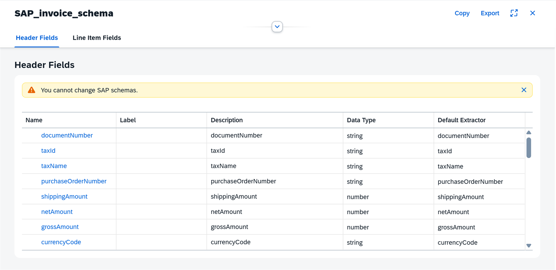The image size is (556, 270).
Task: Click the table scroll down arrow
Action: point(529,245)
